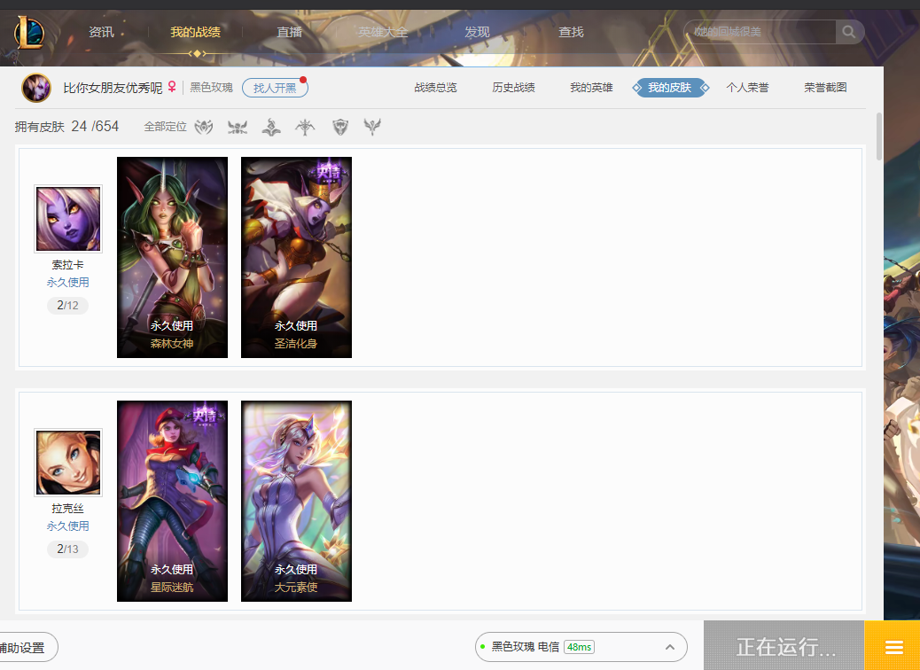
Task: Switch to 个人荣誉 tab
Action: pos(747,88)
